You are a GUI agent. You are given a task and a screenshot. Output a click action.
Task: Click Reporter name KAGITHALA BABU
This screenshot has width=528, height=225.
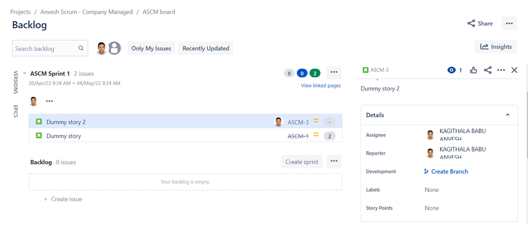pos(462,153)
